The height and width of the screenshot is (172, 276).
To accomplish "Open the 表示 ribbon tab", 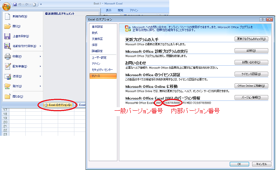I will (x=109, y=10).
